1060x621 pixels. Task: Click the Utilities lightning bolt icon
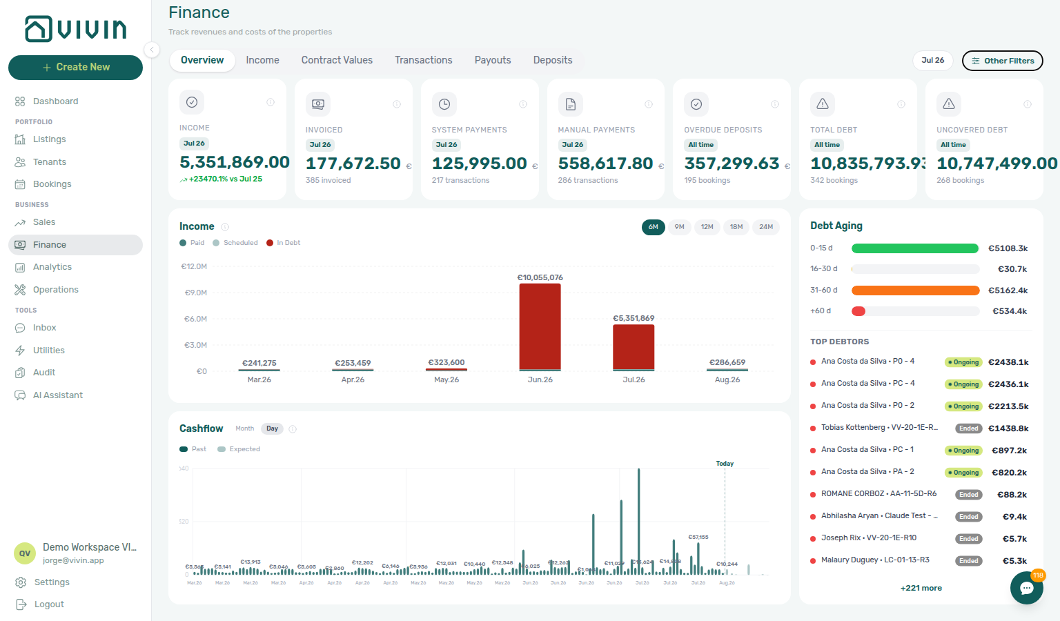pos(20,351)
